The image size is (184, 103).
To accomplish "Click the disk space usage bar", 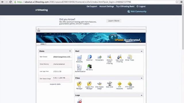I will pos(61,80).
